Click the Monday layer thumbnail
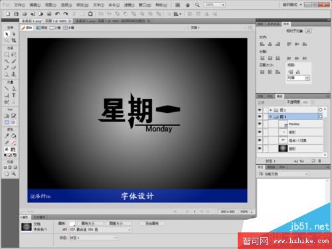 283,124
